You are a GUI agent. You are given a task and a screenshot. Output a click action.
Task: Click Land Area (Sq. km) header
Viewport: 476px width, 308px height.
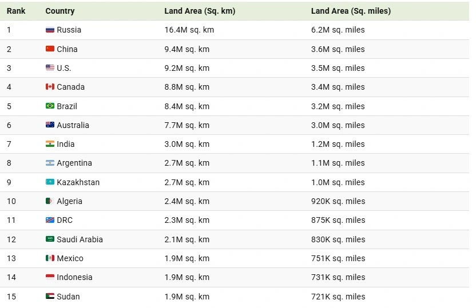[200, 11]
